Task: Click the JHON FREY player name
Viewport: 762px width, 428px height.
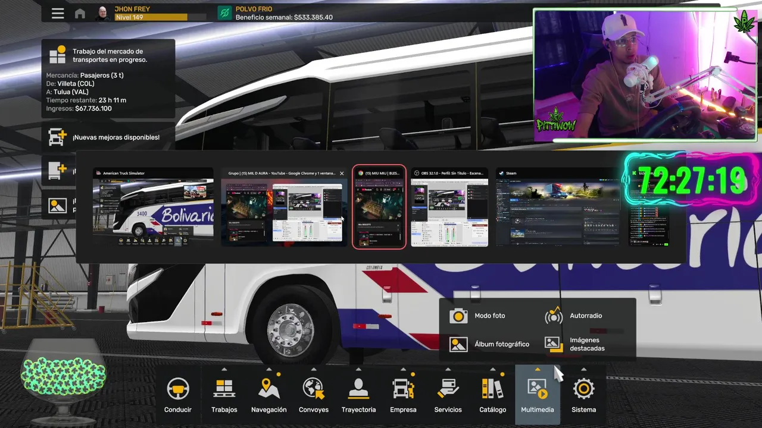Action: 132,9
